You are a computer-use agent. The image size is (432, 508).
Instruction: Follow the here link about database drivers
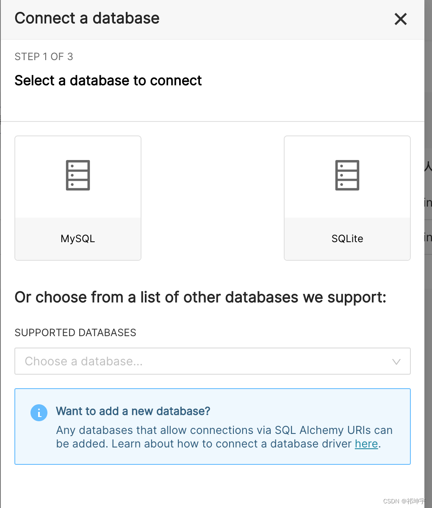tap(366, 444)
